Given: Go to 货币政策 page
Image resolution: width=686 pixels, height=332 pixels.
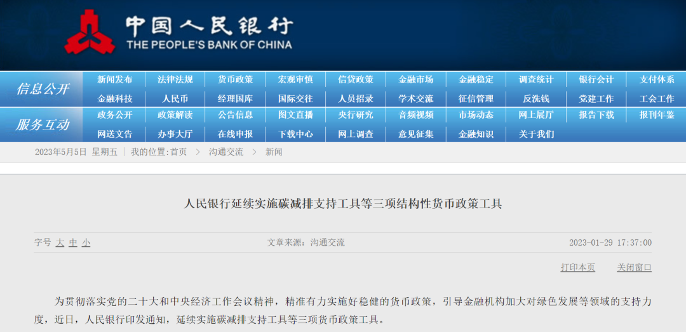Looking at the screenshot, I should [x=236, y=79].
